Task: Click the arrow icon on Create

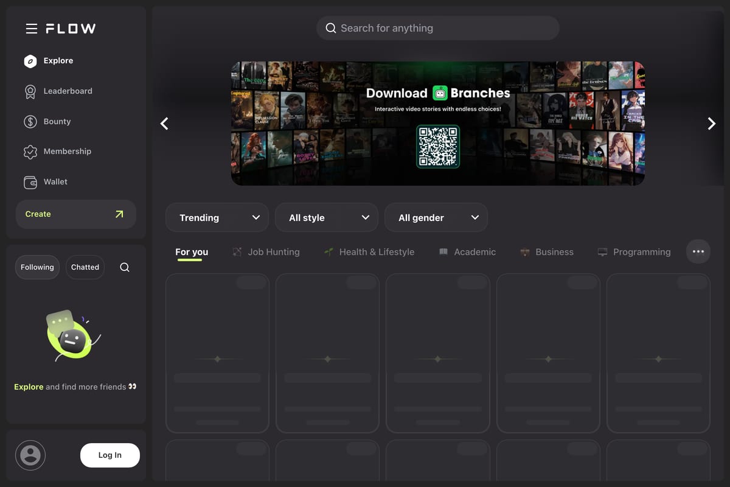Action: (x=119, y=214)
